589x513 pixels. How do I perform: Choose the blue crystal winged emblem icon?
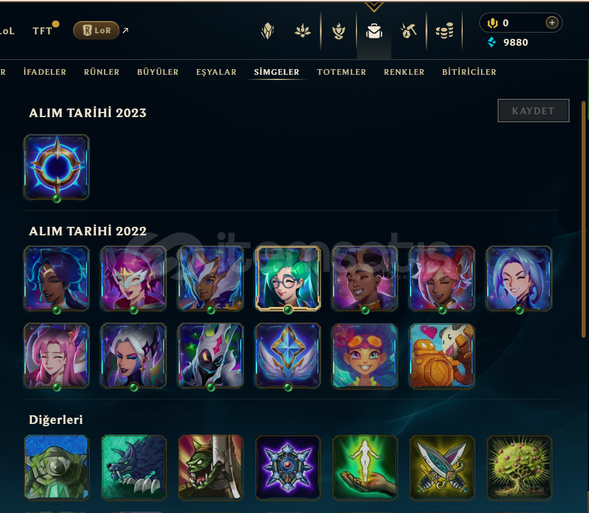click(288, 356)
